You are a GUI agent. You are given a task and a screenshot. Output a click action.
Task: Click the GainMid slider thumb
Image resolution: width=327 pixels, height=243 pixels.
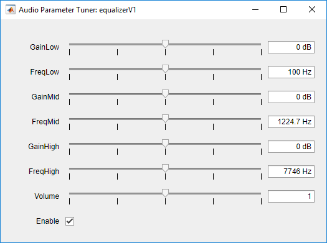[x=166, y=94]
